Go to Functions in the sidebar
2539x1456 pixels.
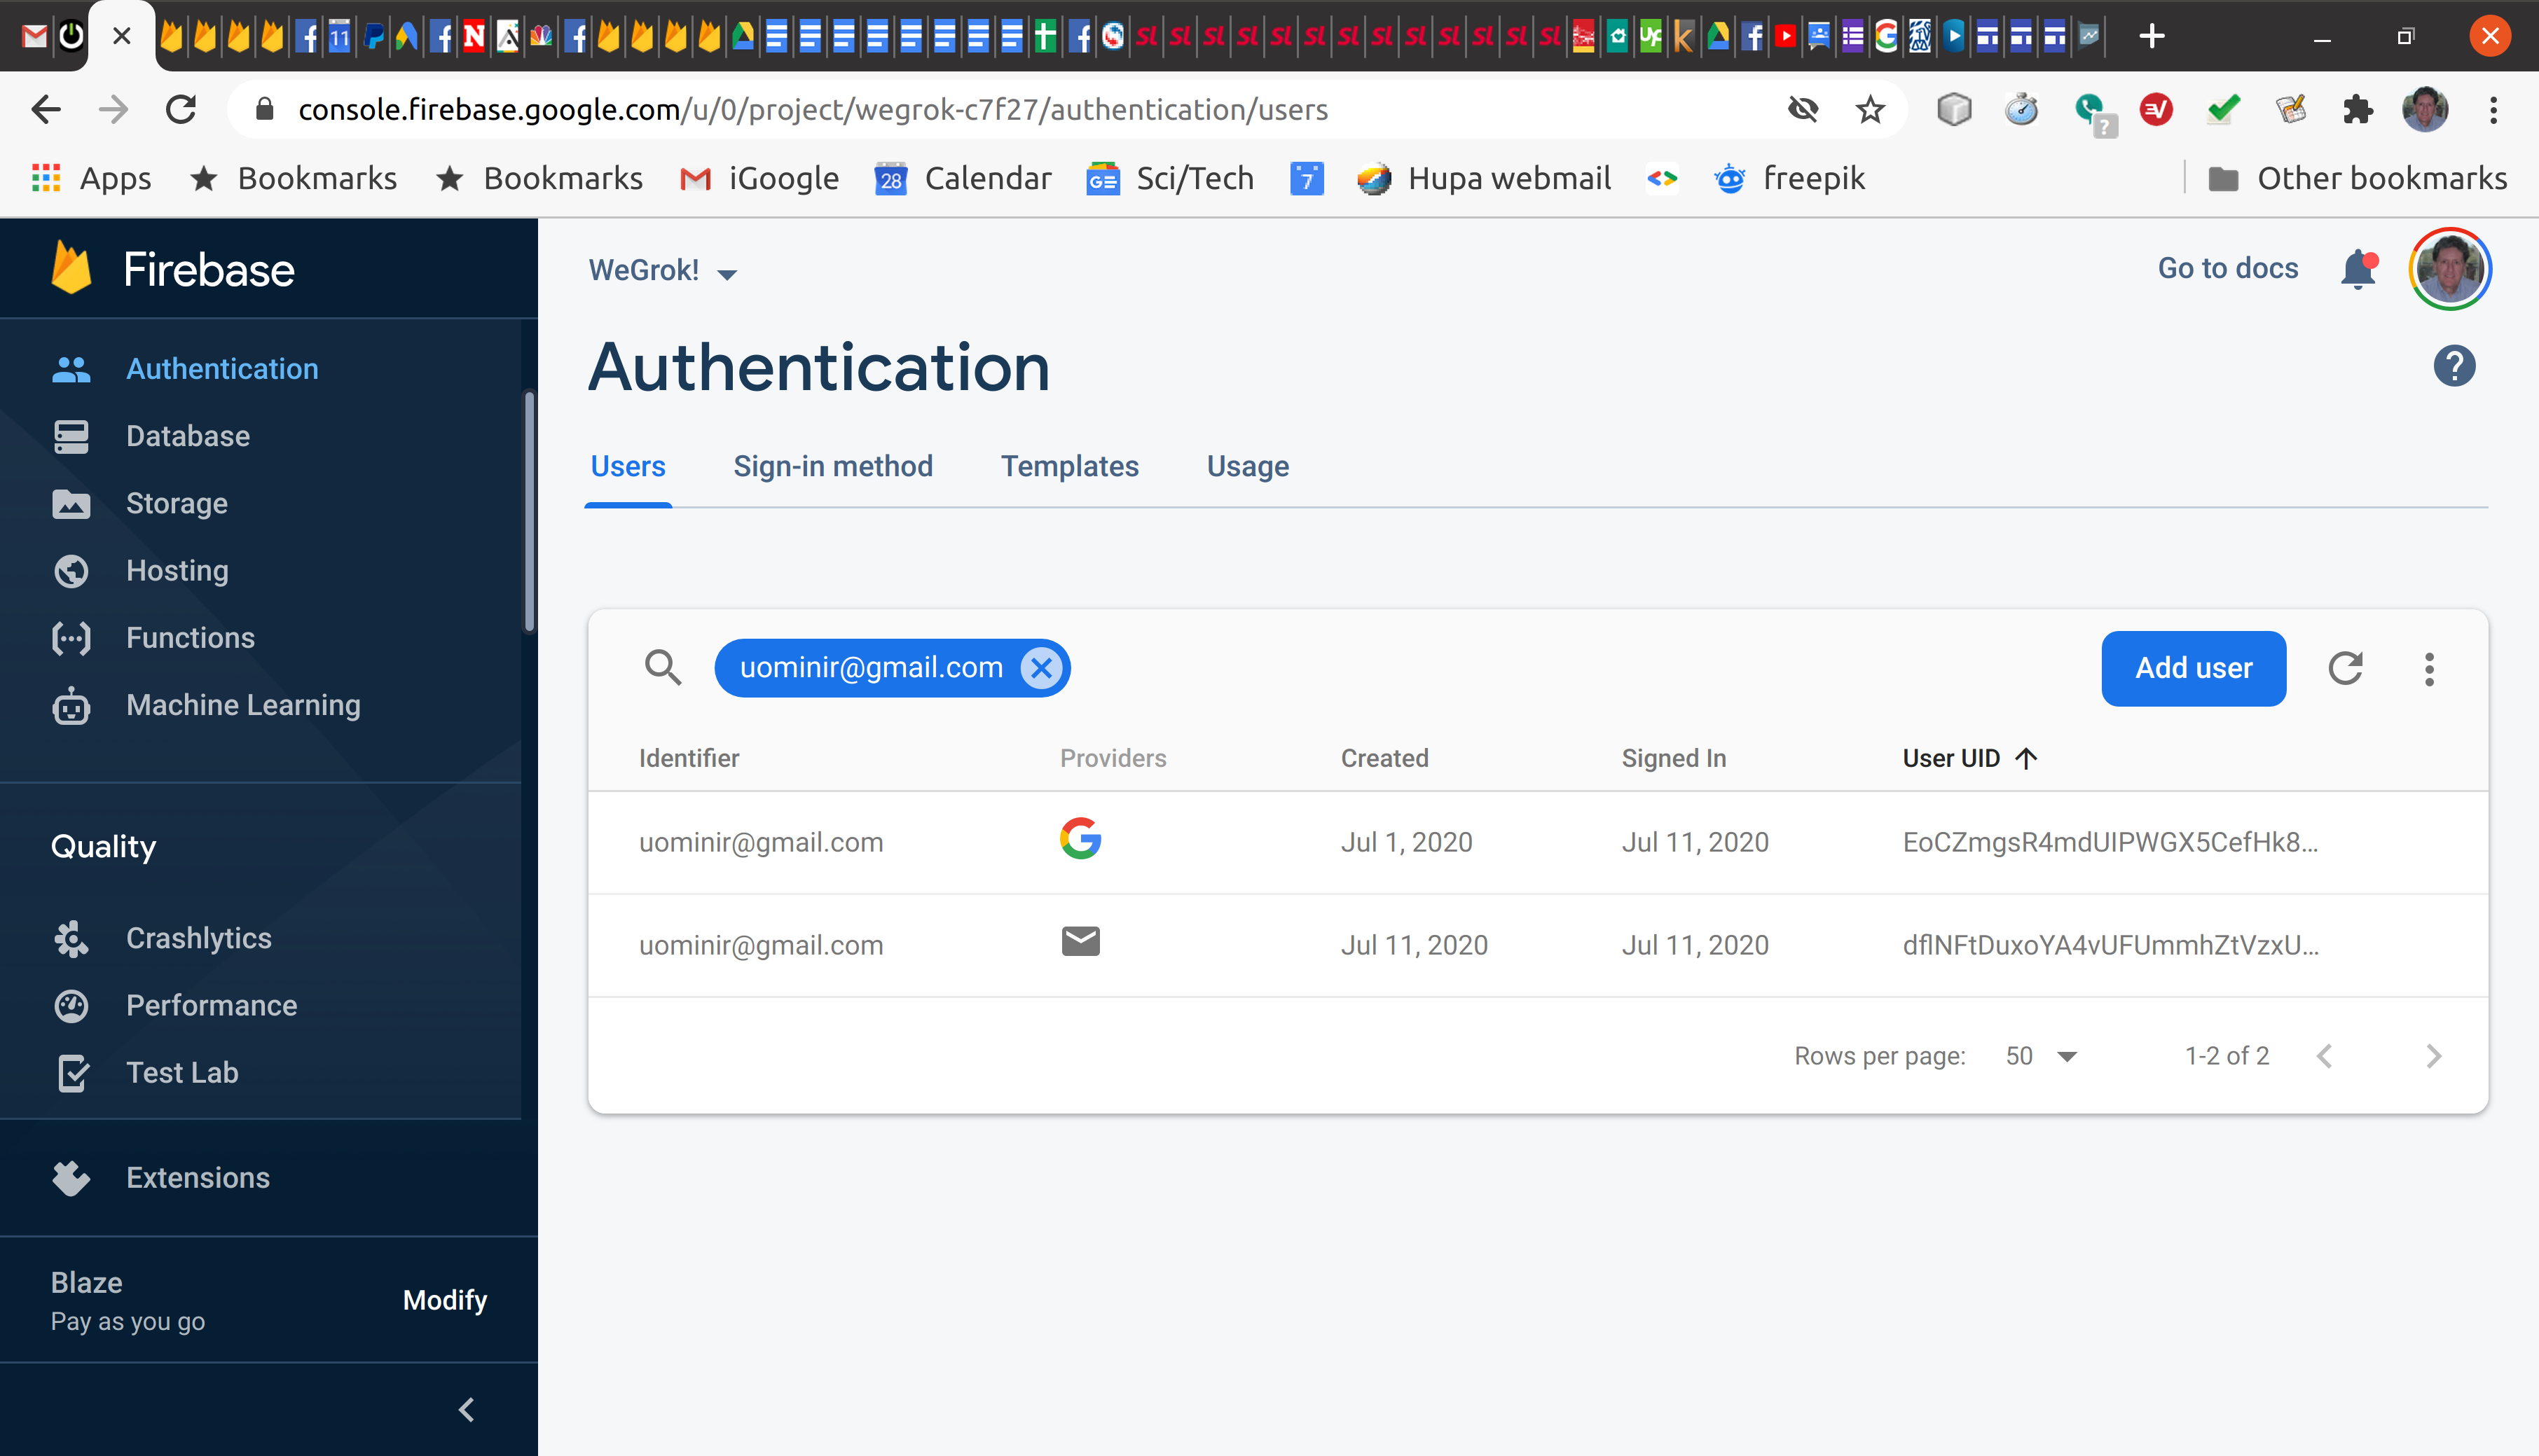190,638
